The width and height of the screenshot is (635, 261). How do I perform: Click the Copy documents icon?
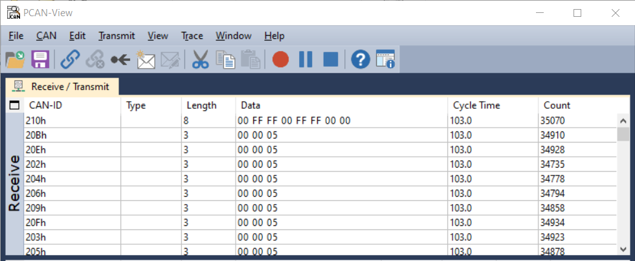pyautogui.click(x=225, y=60)
